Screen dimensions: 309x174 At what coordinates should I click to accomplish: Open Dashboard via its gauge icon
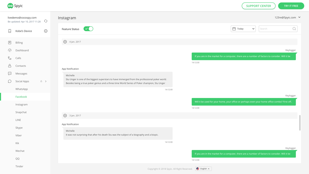pyautogui.click(x=10, y=50)
